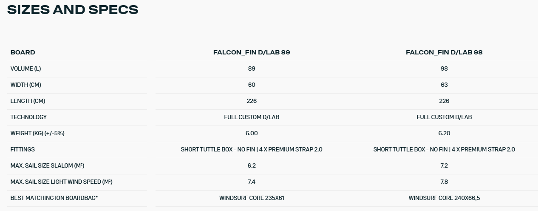Click the 7.8 light wind sail value

pos(444,182)
